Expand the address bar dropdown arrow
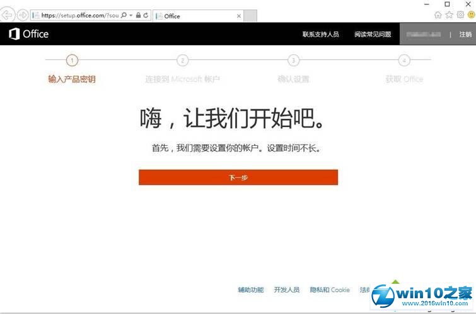 click(x=131, y=15)
